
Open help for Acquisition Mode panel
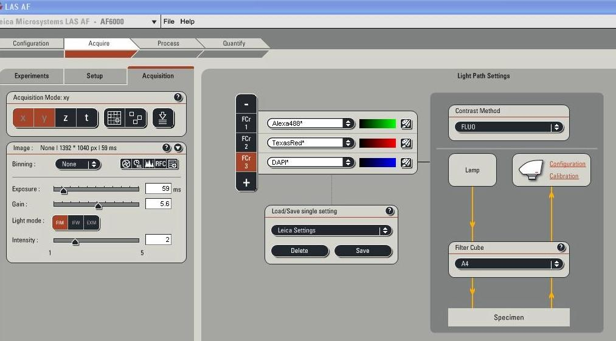point(178,97)
